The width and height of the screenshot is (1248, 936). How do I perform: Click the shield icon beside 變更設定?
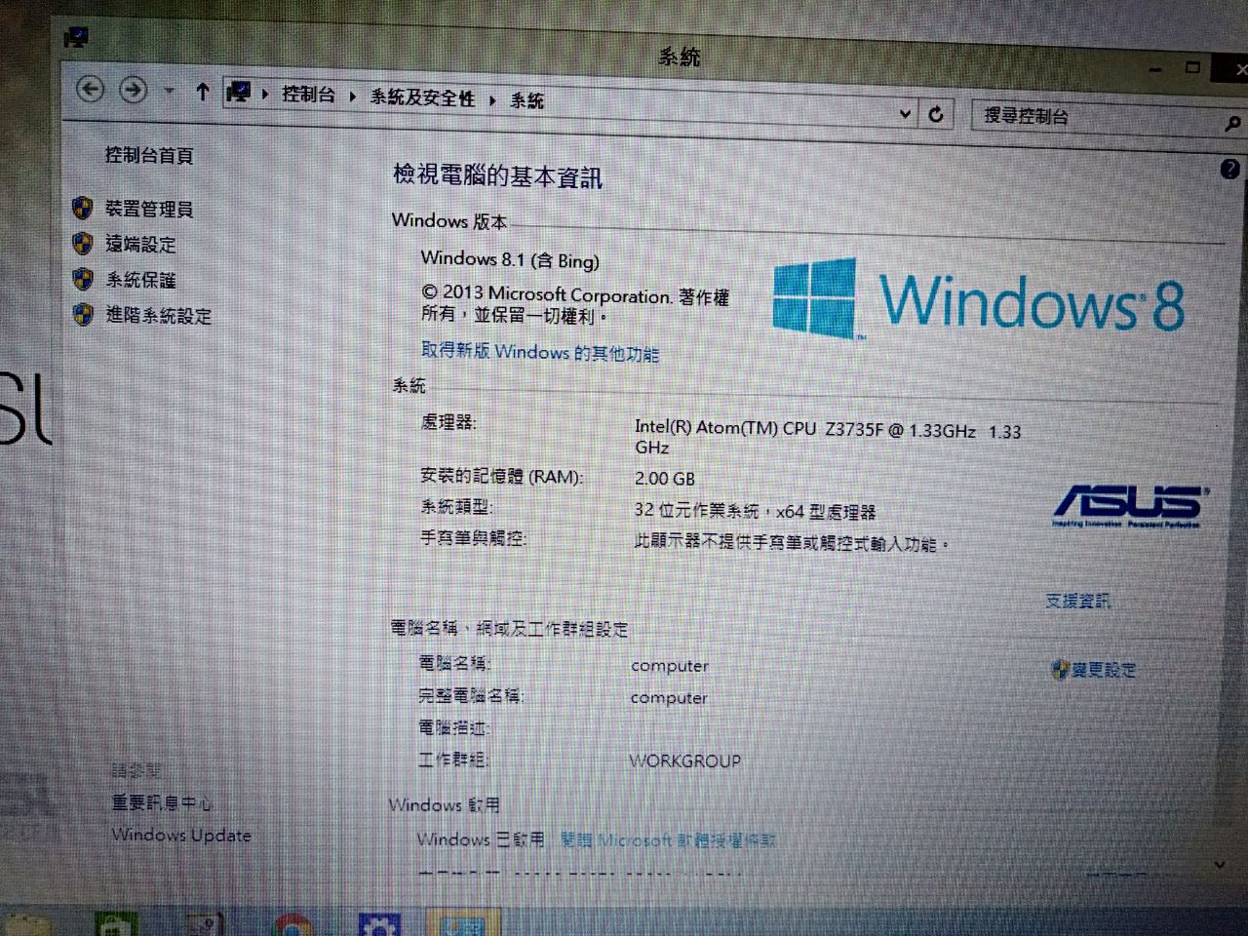point(1061,669)
